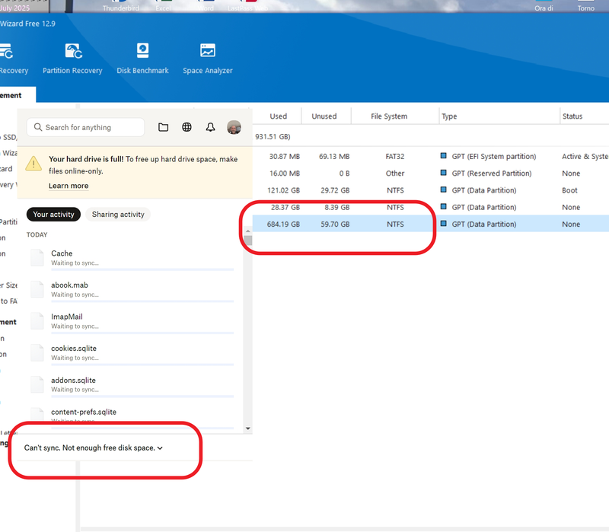Click the Learn more link

[69, 186]
